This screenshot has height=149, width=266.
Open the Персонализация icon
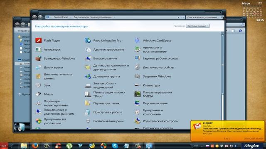pos(138,103)
